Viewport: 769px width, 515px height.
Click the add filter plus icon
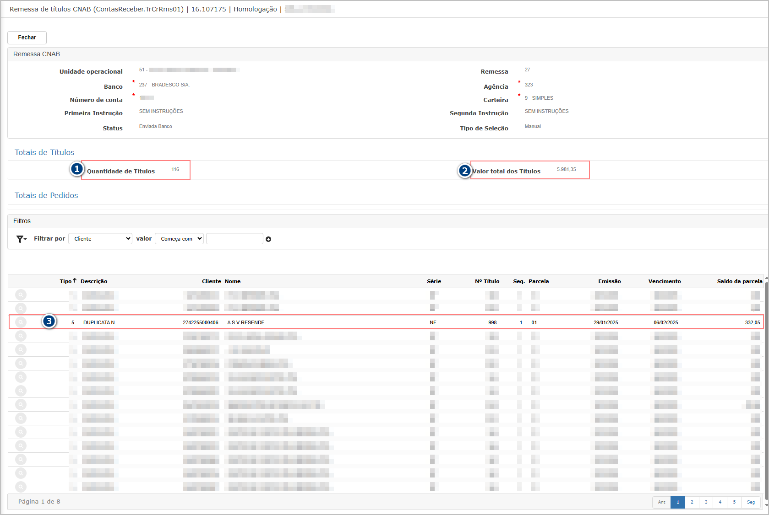click(268, 239)
